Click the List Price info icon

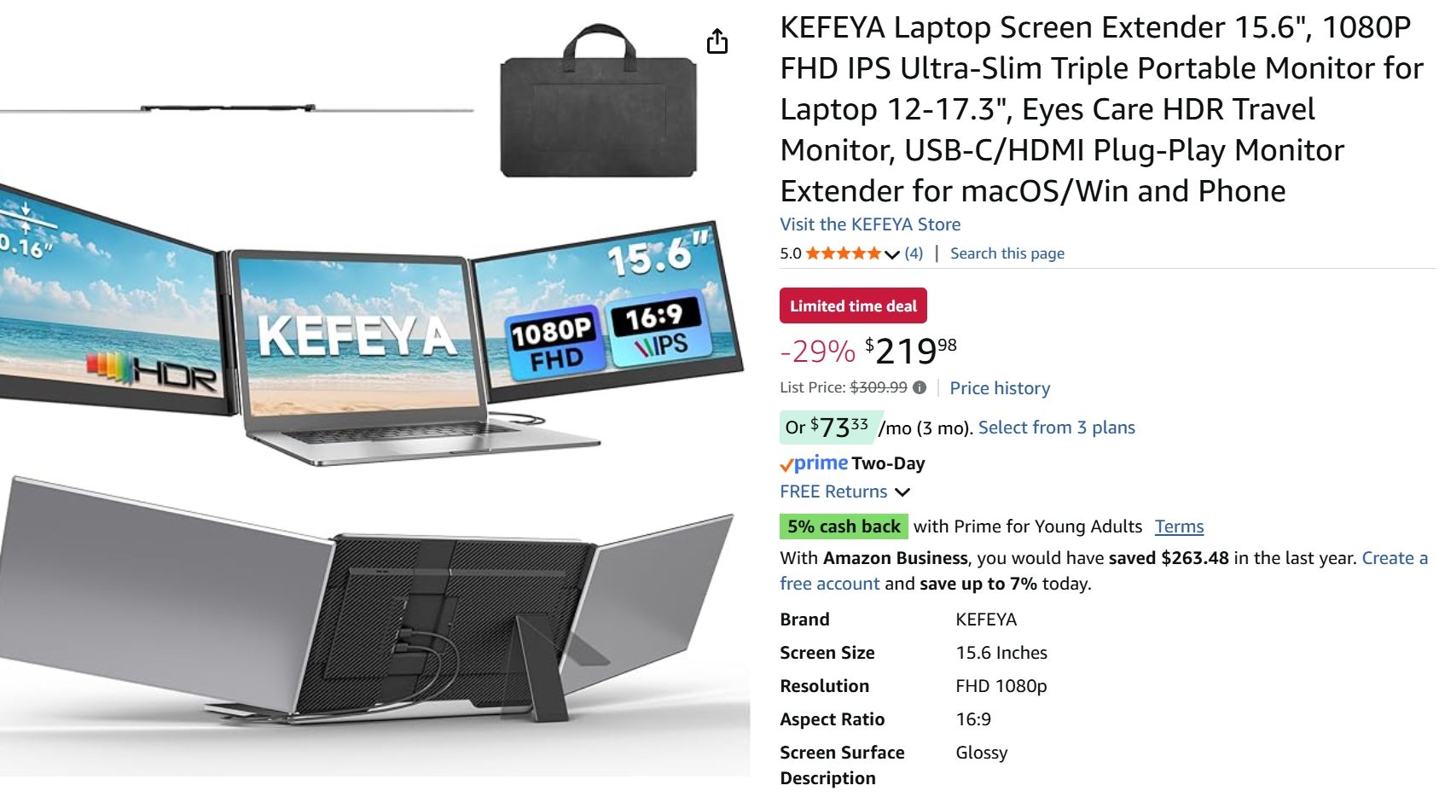(x=920, y=387)
